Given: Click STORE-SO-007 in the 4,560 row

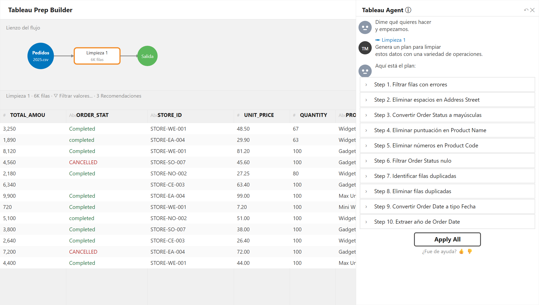Looking at the screenshot, I should 168,162.
